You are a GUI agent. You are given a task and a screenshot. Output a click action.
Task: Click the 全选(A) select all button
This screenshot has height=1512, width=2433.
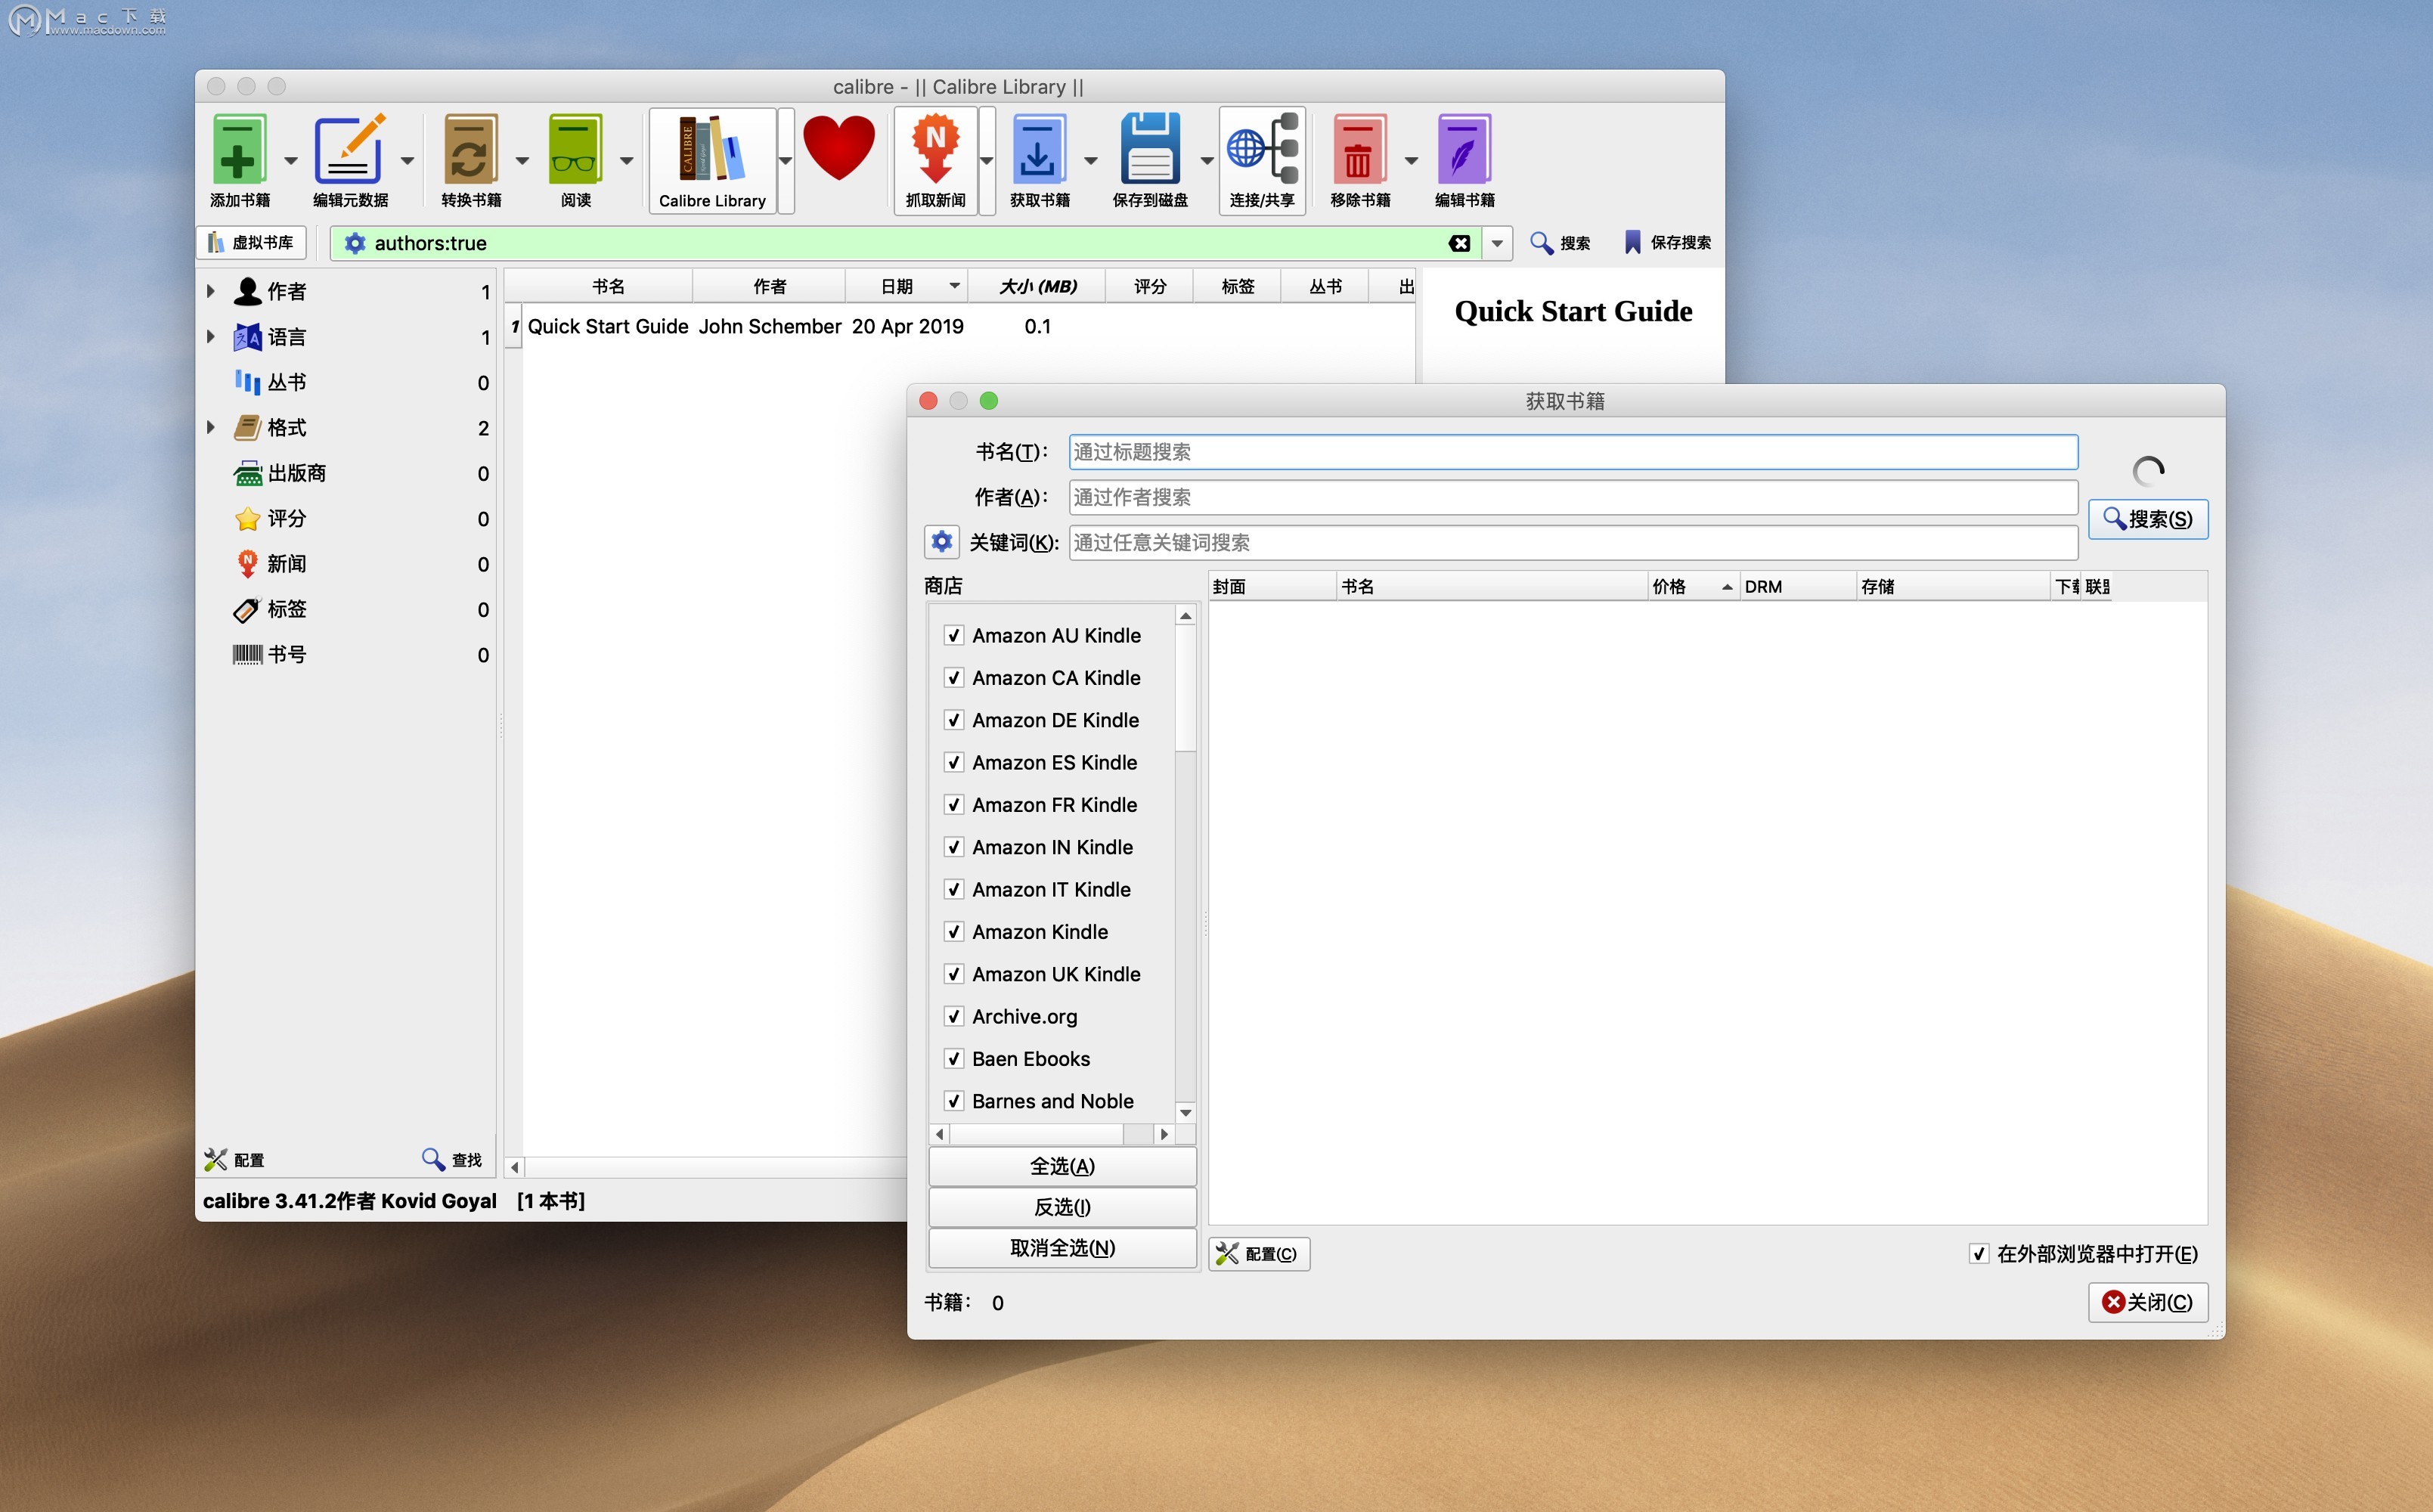pos(1062,1166)
